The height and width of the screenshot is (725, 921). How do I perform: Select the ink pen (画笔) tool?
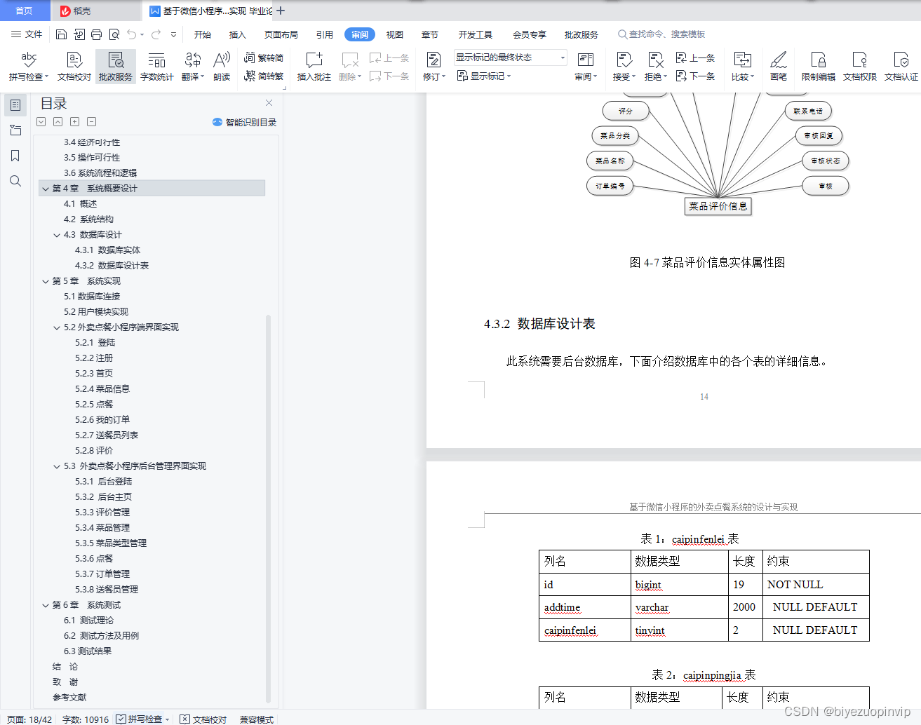point(778,67)
